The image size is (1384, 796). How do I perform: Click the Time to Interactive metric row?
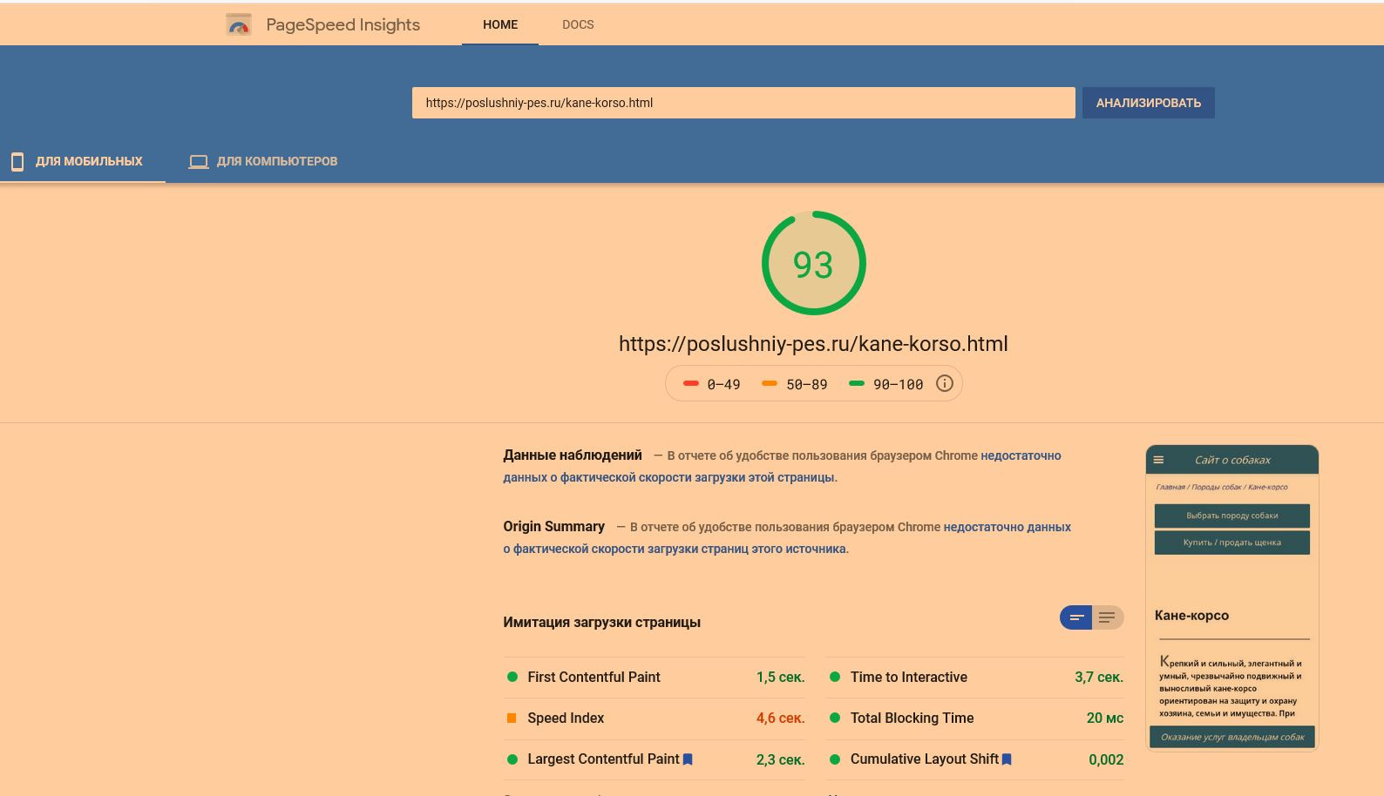(x=976, y=678)
